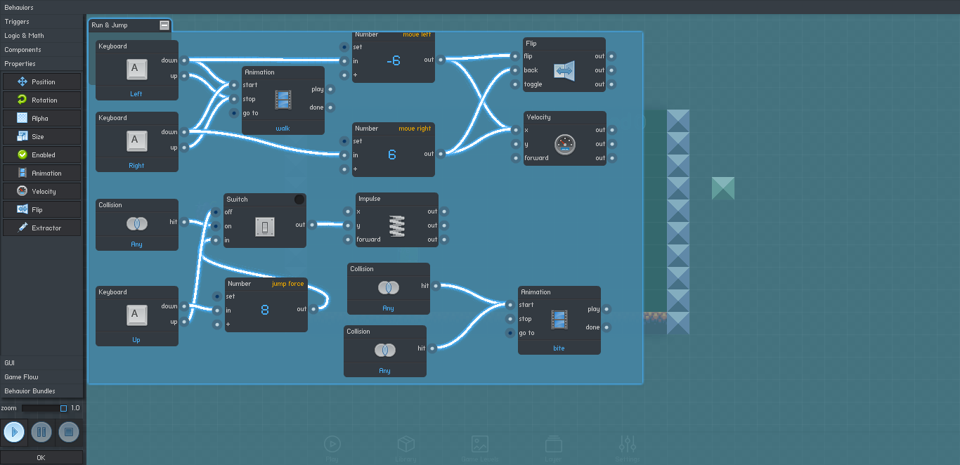Image resolution: width=960 pixels, height=465 pixels.
Task: Click the Flip node arrows icon
Action: click(564, 70)
